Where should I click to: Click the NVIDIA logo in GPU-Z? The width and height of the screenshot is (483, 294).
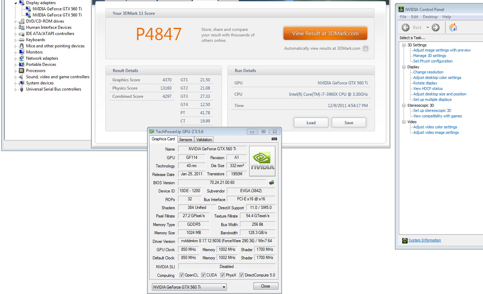click(262, 161)
